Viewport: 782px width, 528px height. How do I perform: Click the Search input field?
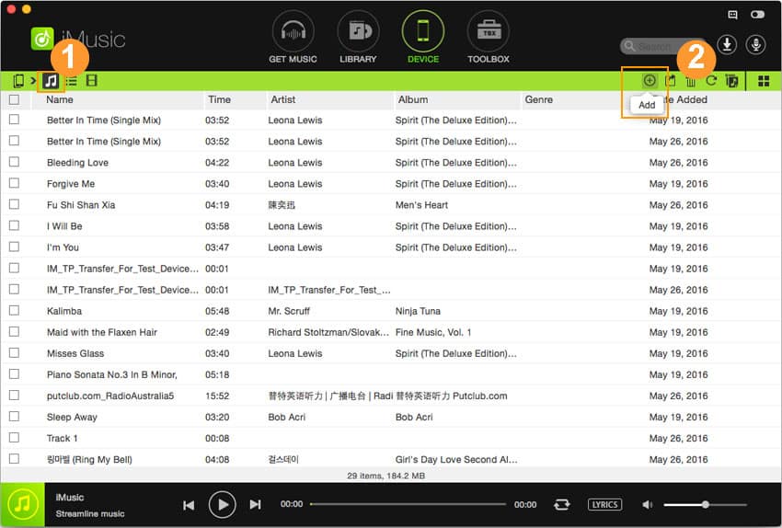662,46
